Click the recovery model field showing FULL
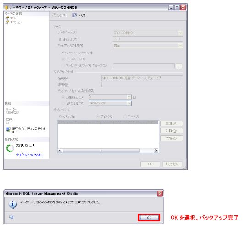This screenshot has height=226, width=244. click(148, 39)
